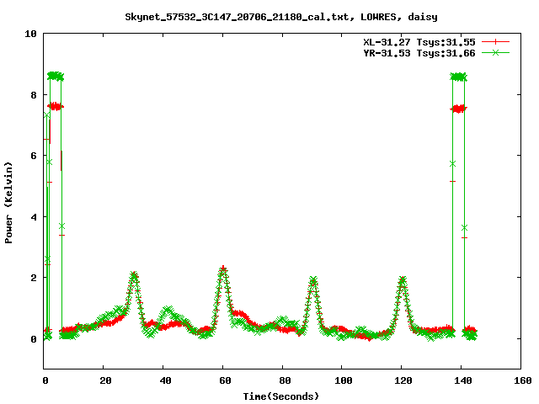Click the x-axis tick label 20

pyautogui.click(x=105, y=380)
